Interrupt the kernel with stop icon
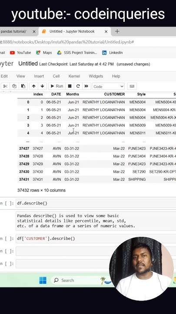The width and height of the screenshot is (176, 314). coord(70,86)
